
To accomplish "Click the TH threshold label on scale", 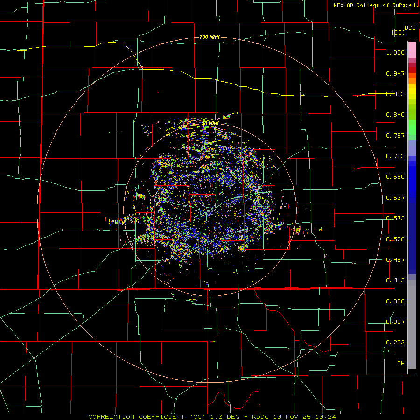I will (401, 364).
